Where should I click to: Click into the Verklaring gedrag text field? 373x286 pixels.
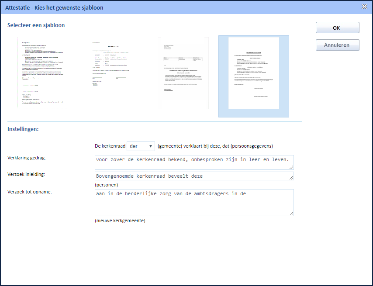[194, 162]
